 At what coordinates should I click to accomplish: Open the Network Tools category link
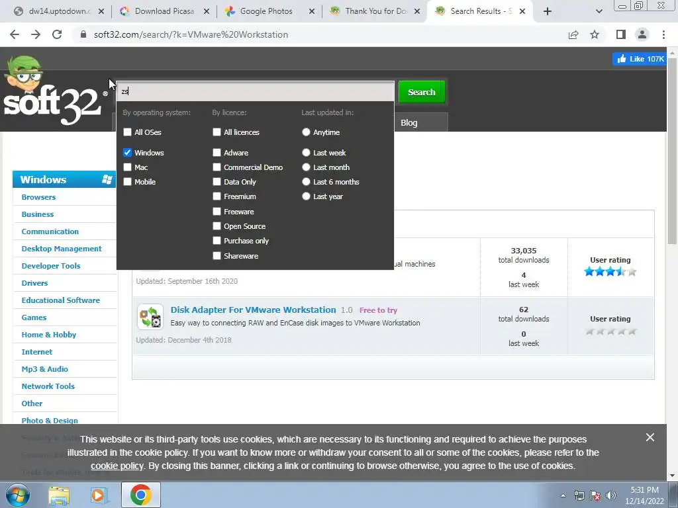(x=48, y=386)
